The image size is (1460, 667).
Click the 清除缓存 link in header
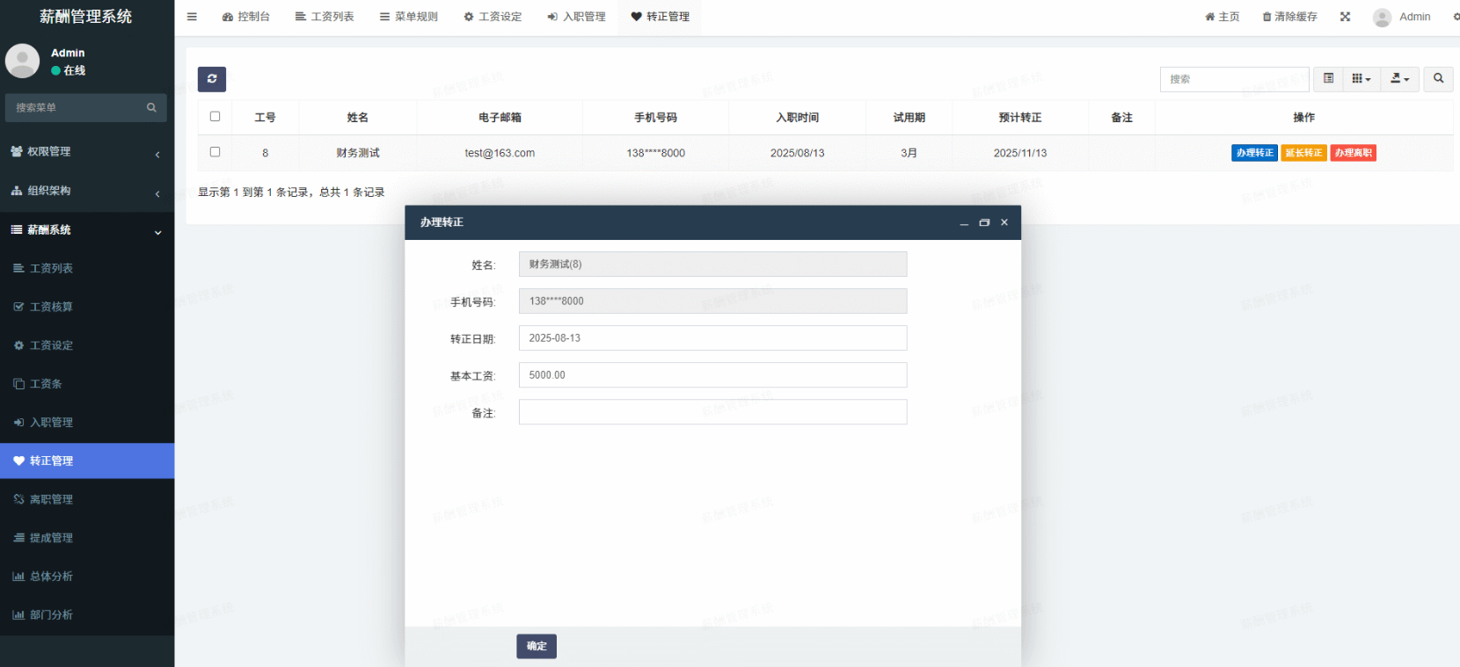1289,17
